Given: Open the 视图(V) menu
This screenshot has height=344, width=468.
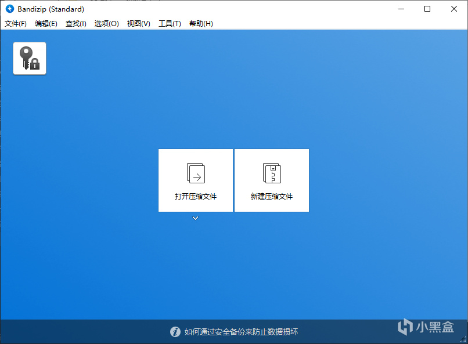Looking at the screenshot, I should click(x=139, y=24).
